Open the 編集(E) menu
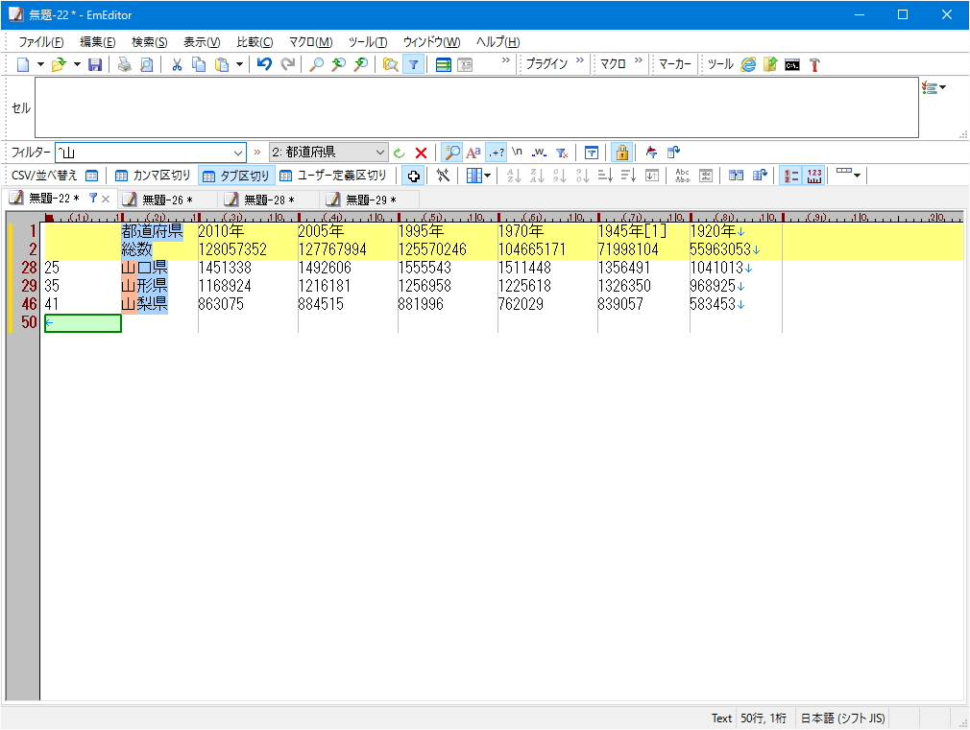The image size is (970, 730). 98,42
